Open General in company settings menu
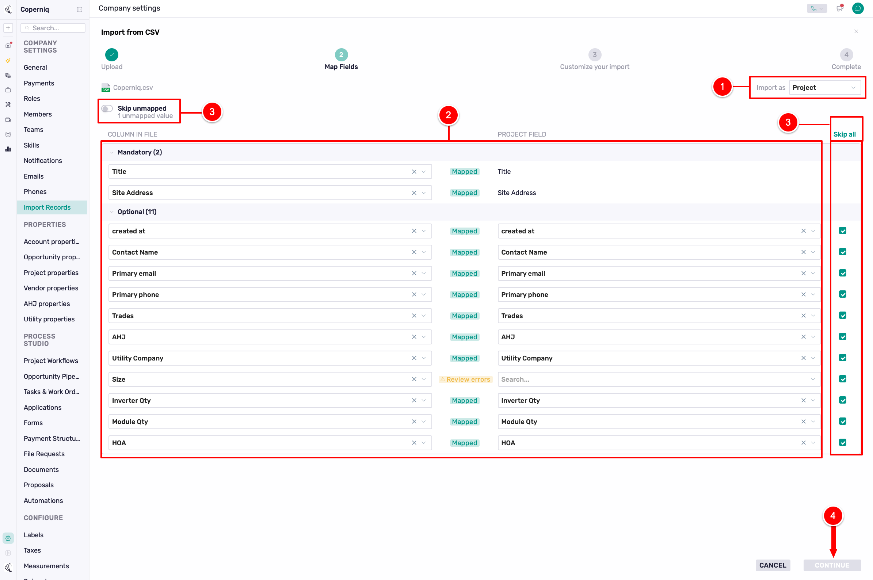 tap(35, 67)
